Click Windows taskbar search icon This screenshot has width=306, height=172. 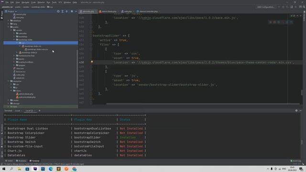click(11, 169)
